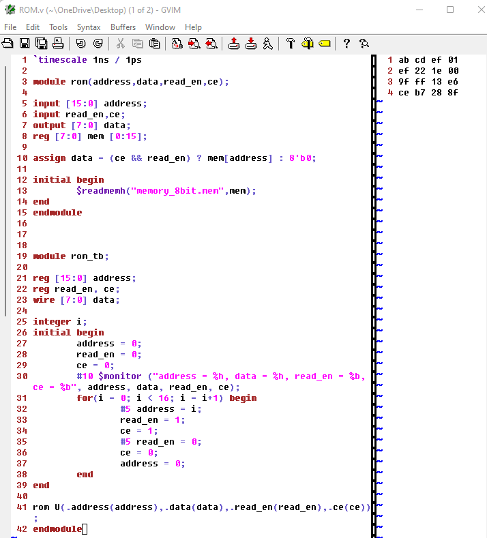Click the Load Session icon
487x538 pixels.
point(234,44)
